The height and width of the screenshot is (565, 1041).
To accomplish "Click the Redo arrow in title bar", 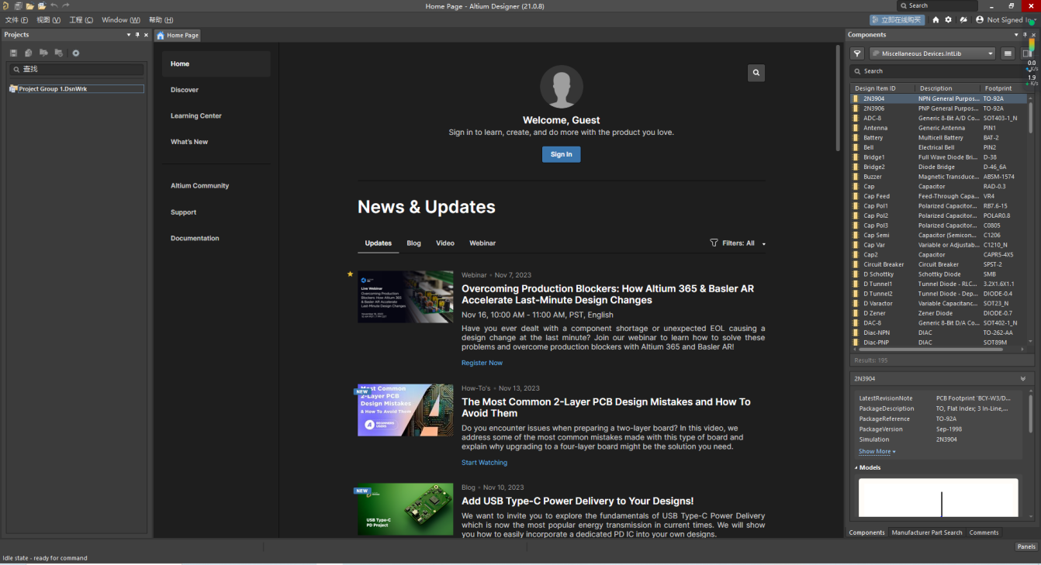I will tap(66, 5).
